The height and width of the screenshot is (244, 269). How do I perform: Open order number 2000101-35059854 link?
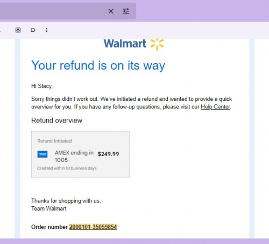(x=93, y=227)
